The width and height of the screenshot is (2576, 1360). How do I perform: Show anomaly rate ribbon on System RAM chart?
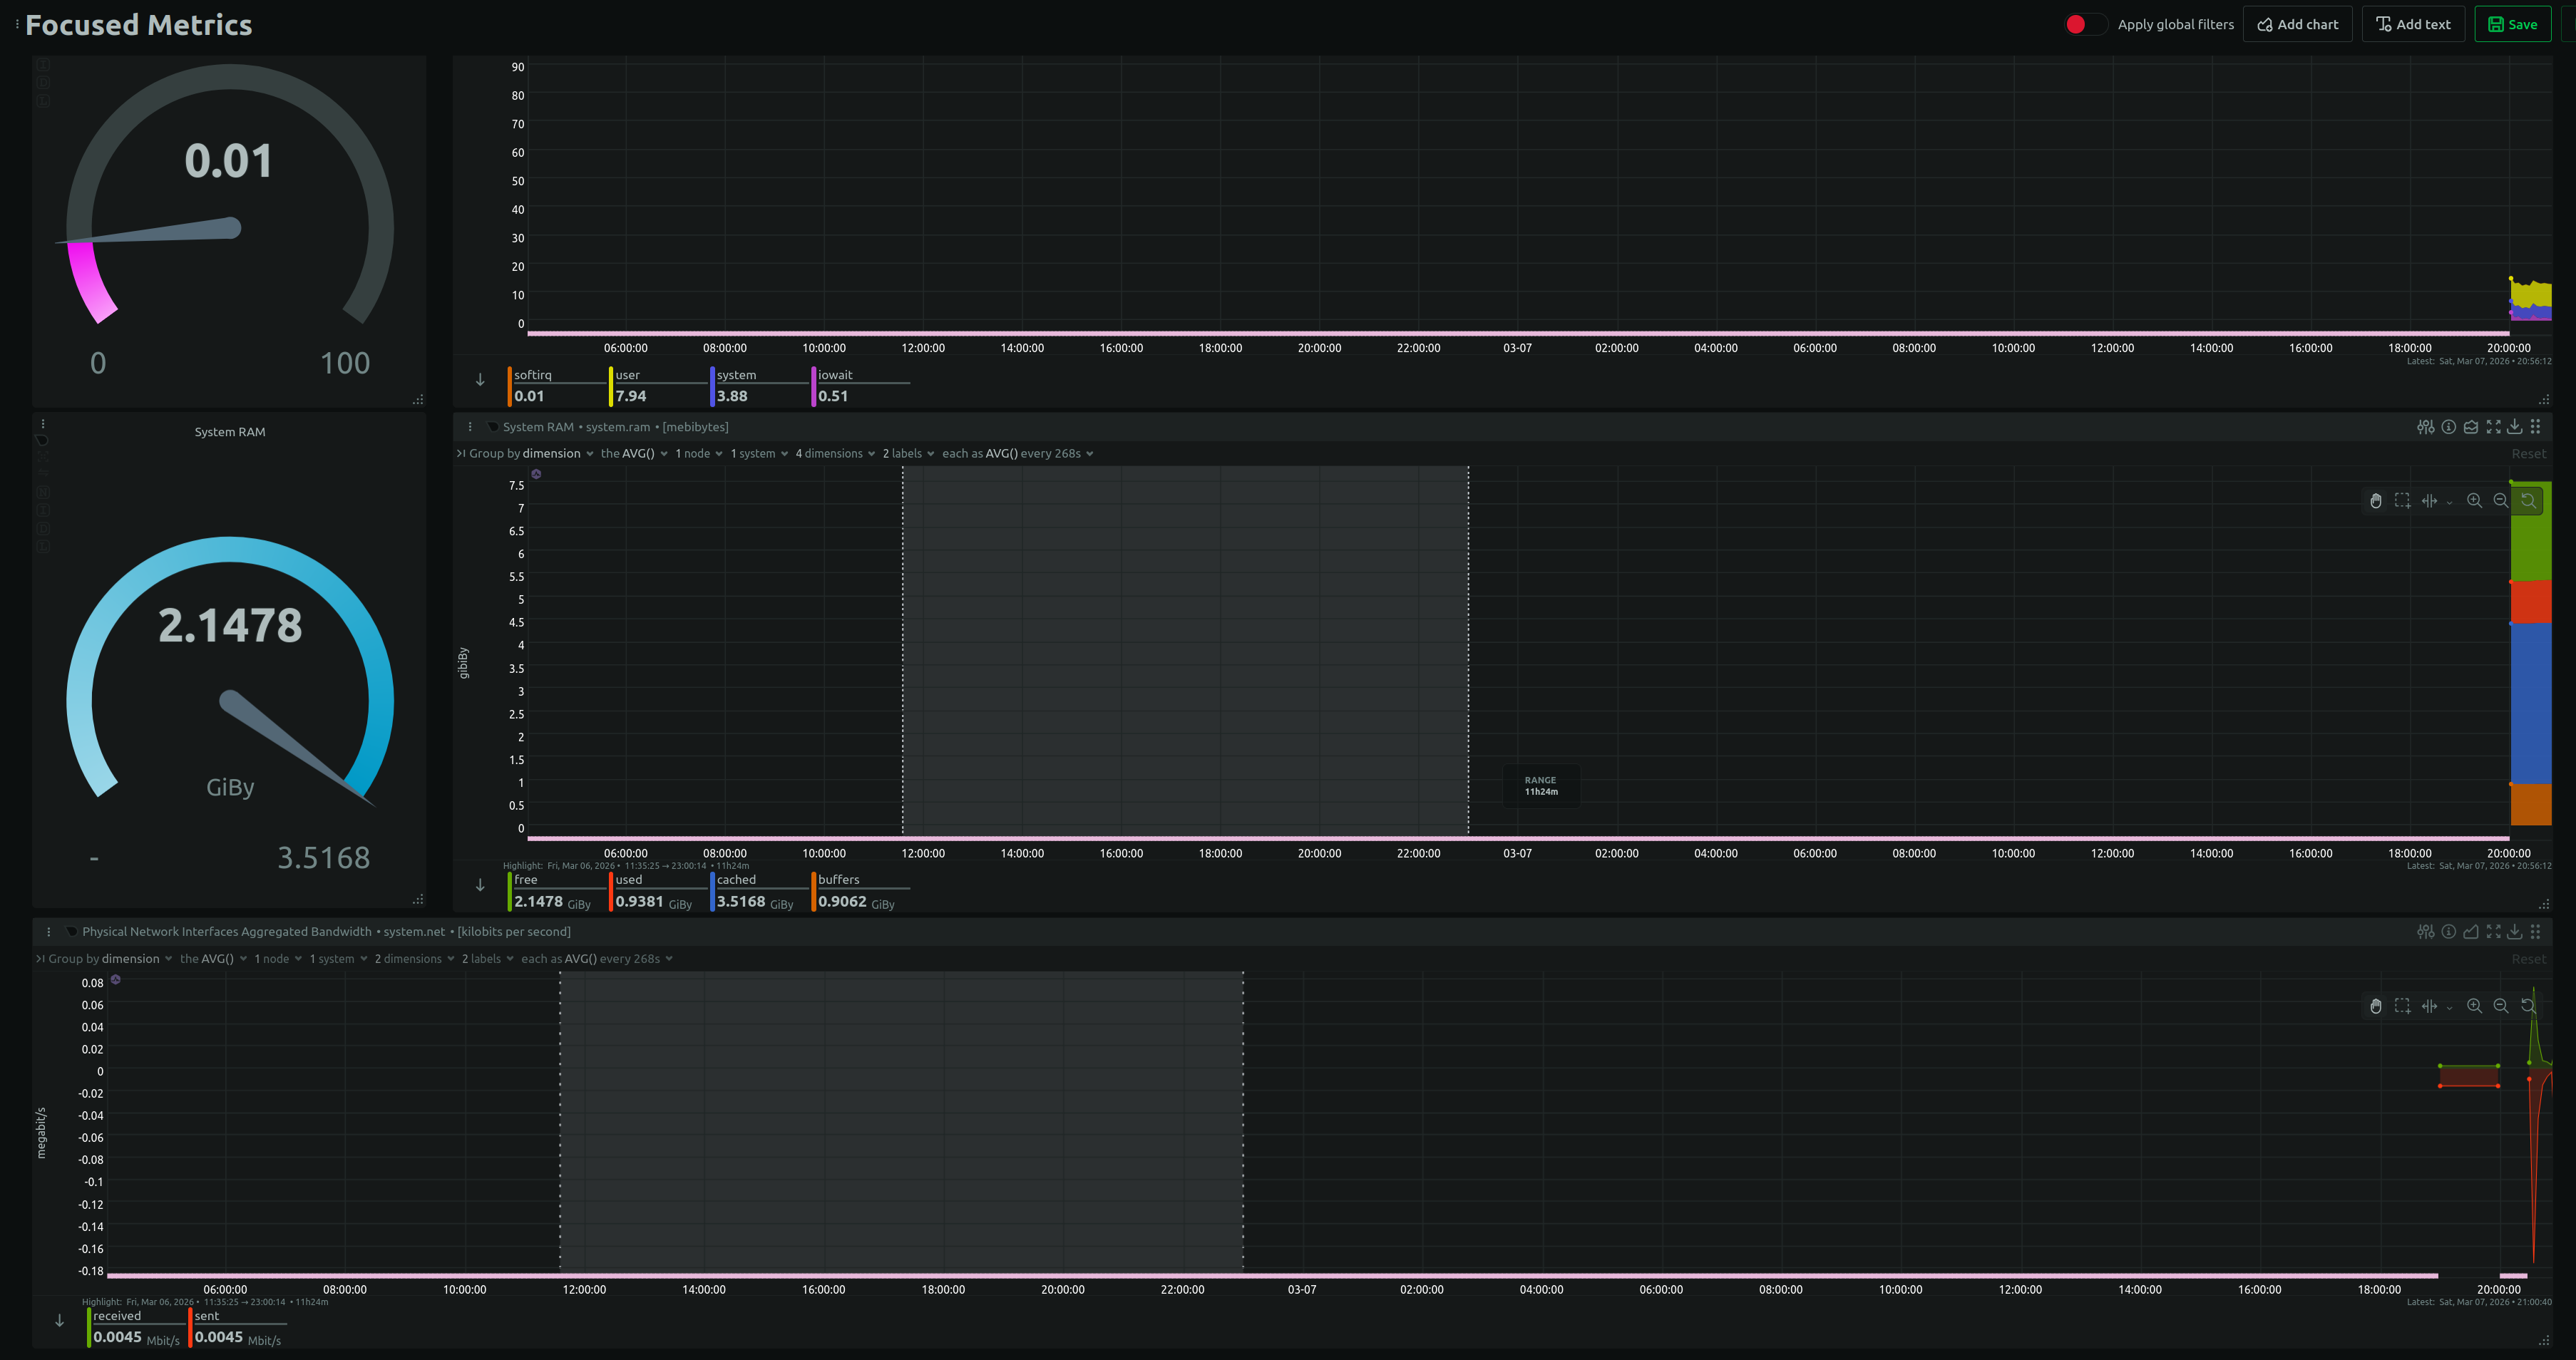2471,426
